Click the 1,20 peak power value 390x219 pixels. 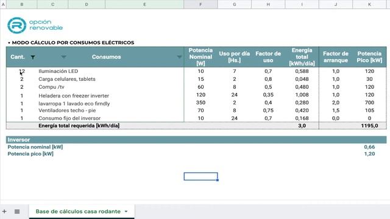[369, 154]
